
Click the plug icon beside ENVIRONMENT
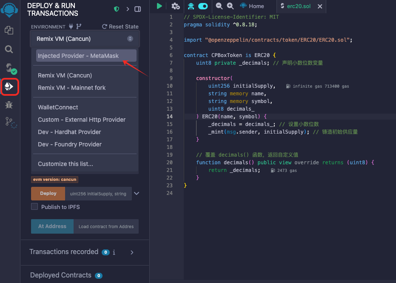(x=71, y=26)
